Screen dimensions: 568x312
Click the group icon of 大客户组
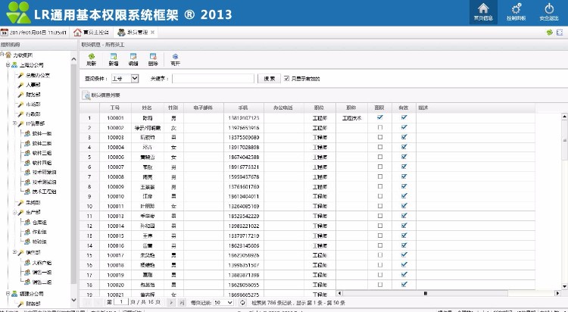(27, 263)
